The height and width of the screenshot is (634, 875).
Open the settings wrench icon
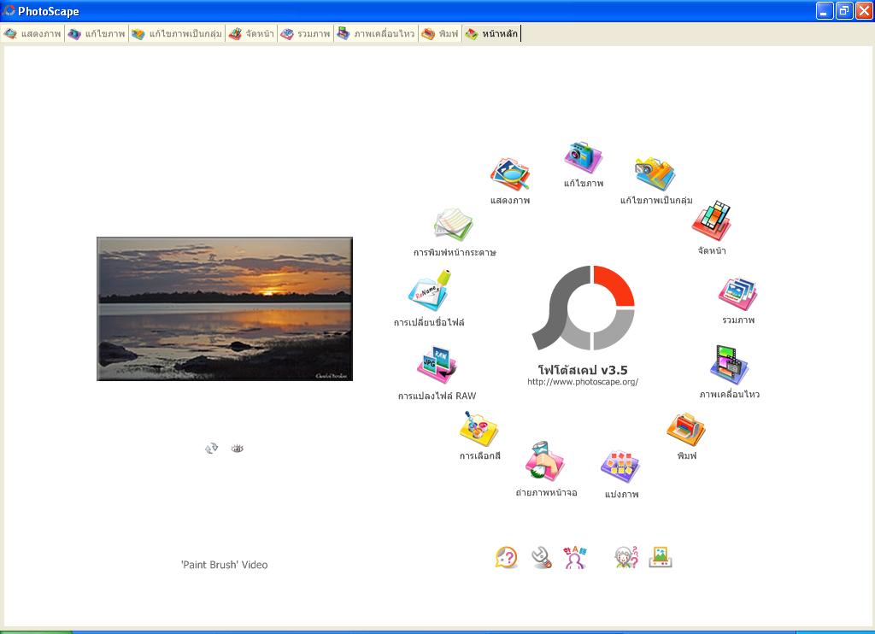(x=541, y=558)
